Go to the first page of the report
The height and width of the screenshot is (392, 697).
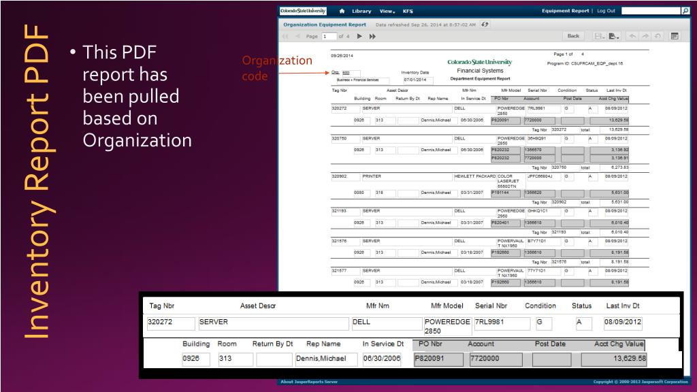pos(285,37)
